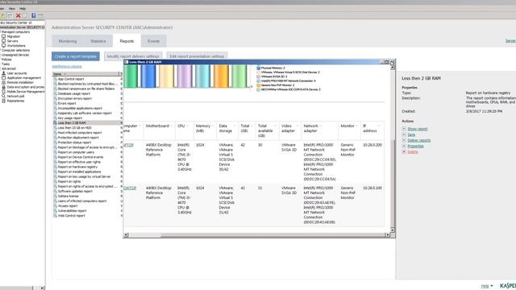The height and width of the screenshot is (290, 516).
Task: Click the red Delete link
Action: [413, 151]
